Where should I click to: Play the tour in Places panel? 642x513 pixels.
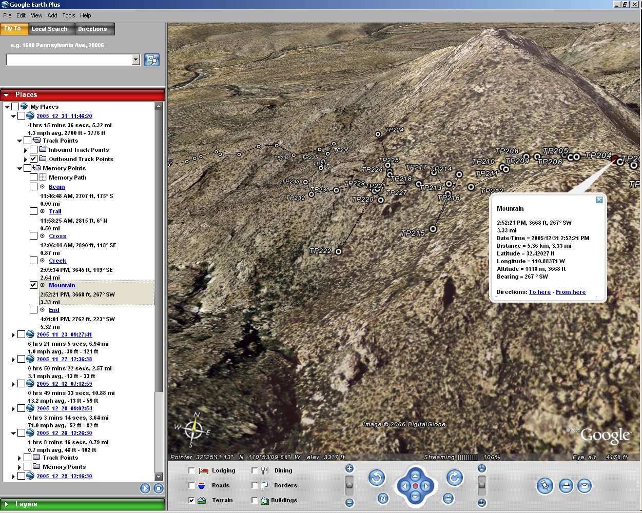tap(145, 488)
